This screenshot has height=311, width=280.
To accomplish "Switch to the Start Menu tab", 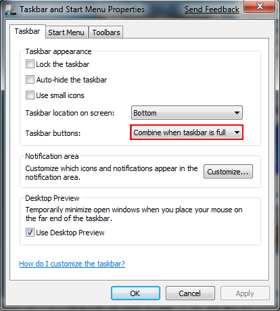I will point(66,32).
